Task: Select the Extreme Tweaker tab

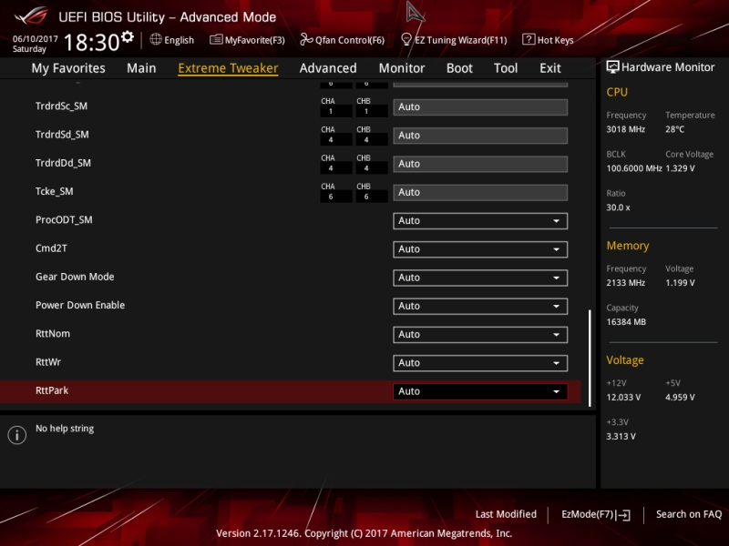Action: (x=228, y=68)
